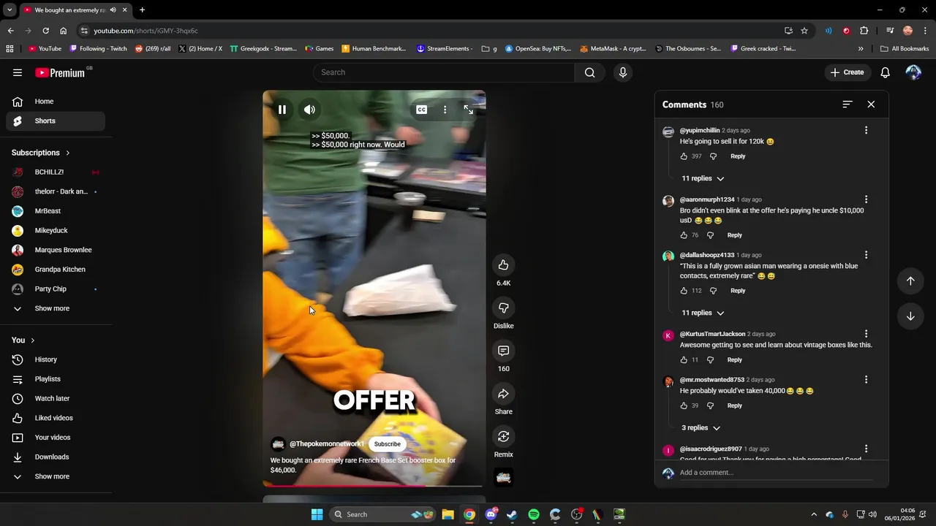Screen dimensions: 936x526
Task: Open Steam from the taskbar
Action: click(x=512, y=514)
